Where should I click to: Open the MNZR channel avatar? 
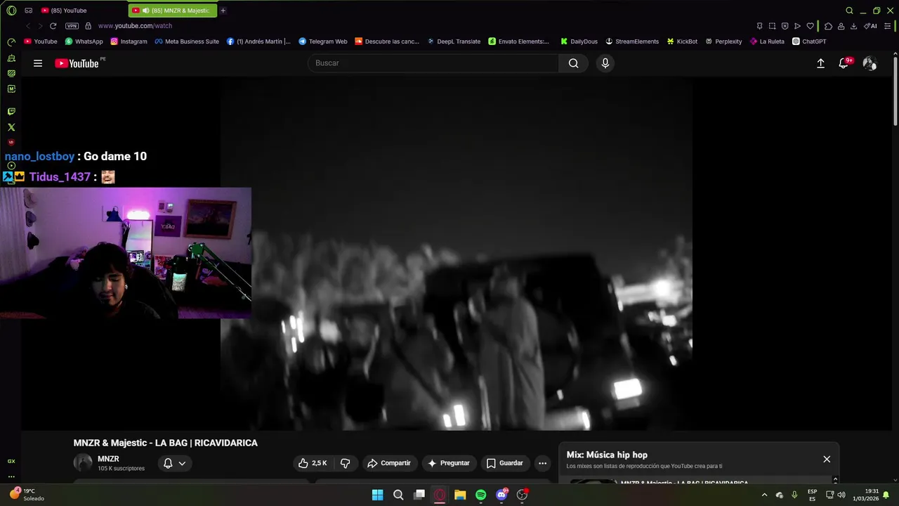point(83,462)
